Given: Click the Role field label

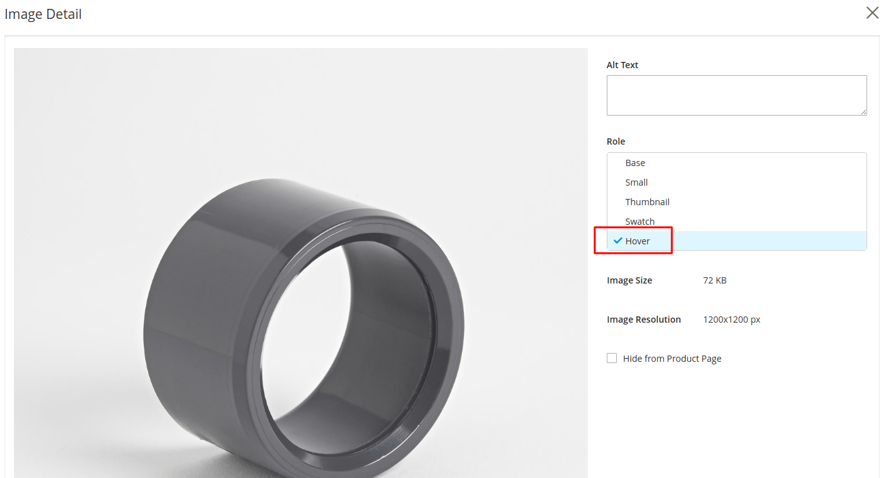Looking at the screenshot, I should coord(616,141).
